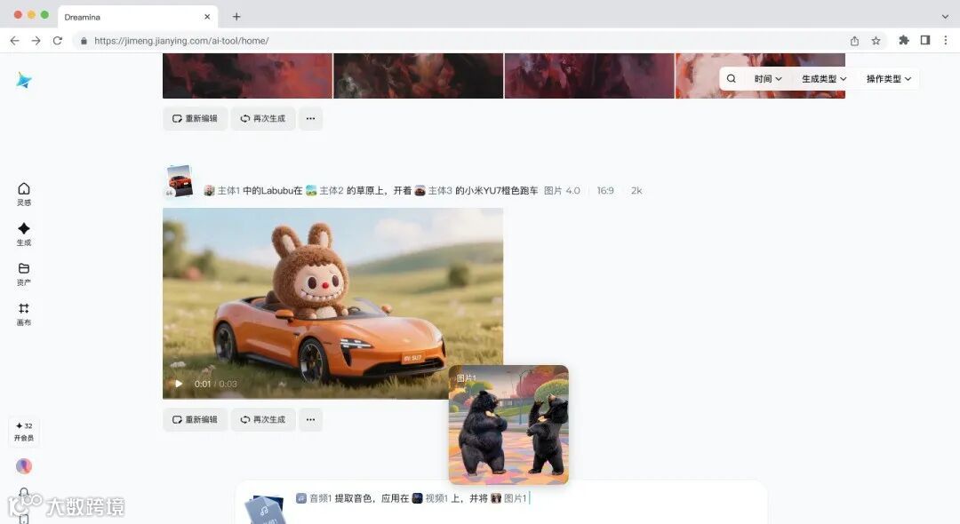Image resolution: width=960 pixels, height=524 pixels.
Task: Toggle the browser side panel
Action: click(925, 40)
